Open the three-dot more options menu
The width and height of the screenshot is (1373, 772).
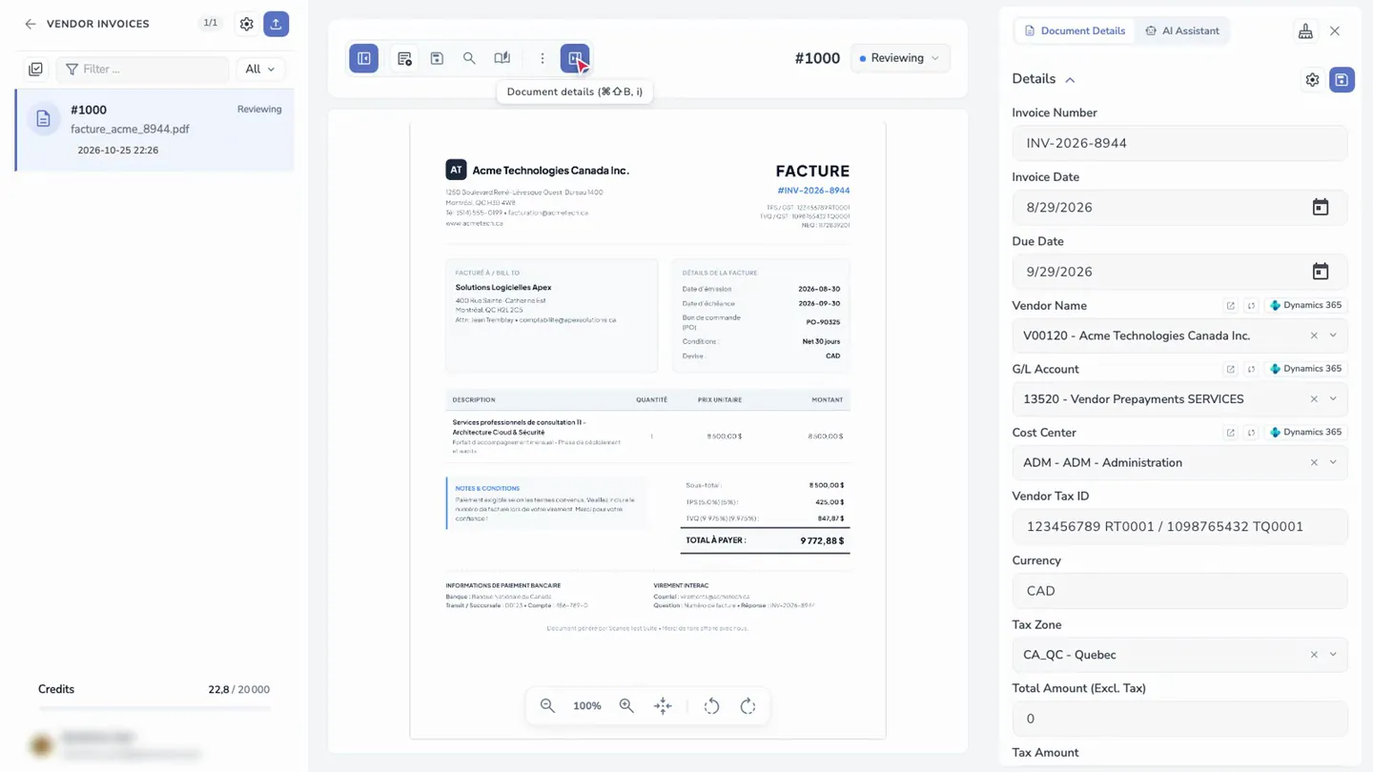[x=543, y=58]
